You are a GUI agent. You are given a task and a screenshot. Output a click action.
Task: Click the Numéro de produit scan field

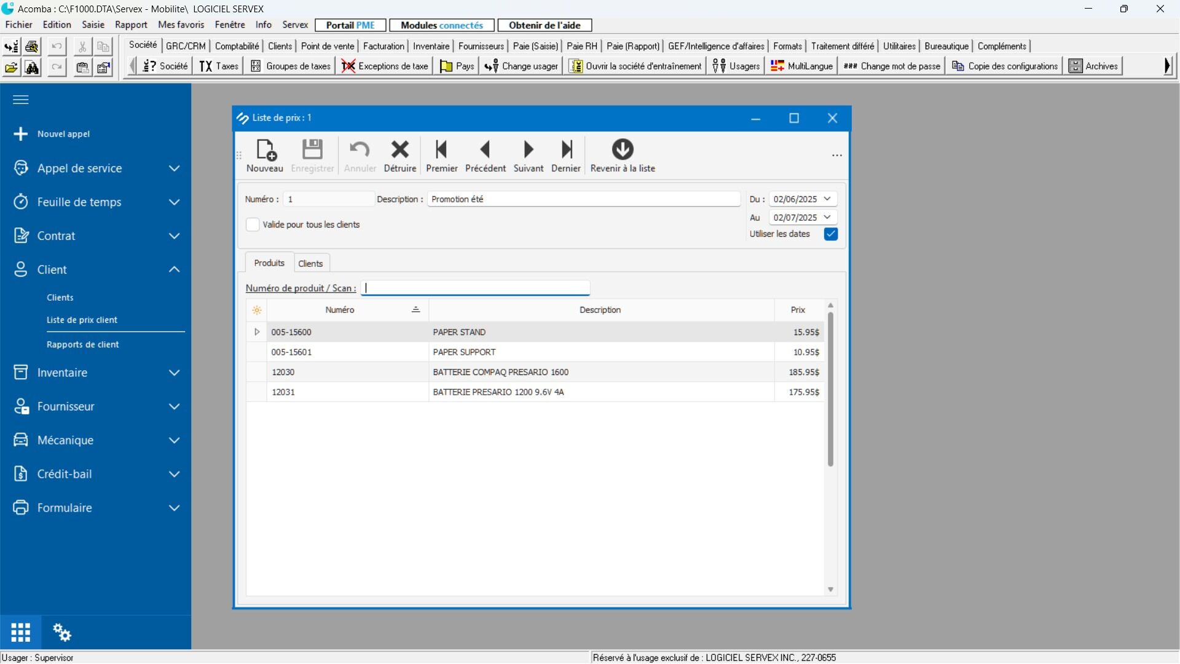point(476,288)
